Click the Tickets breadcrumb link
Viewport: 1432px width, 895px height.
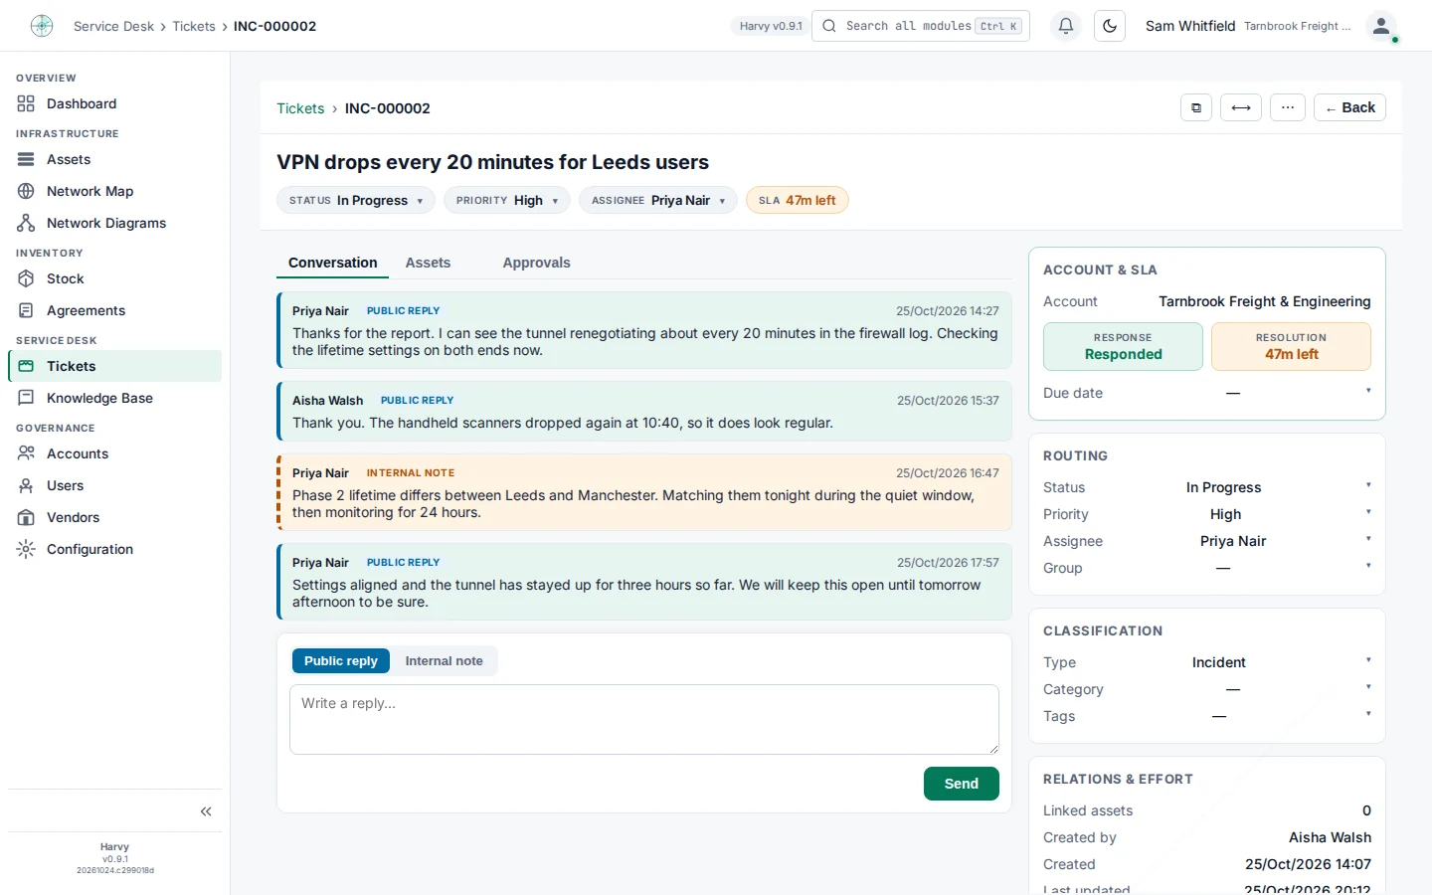(300, 108)
